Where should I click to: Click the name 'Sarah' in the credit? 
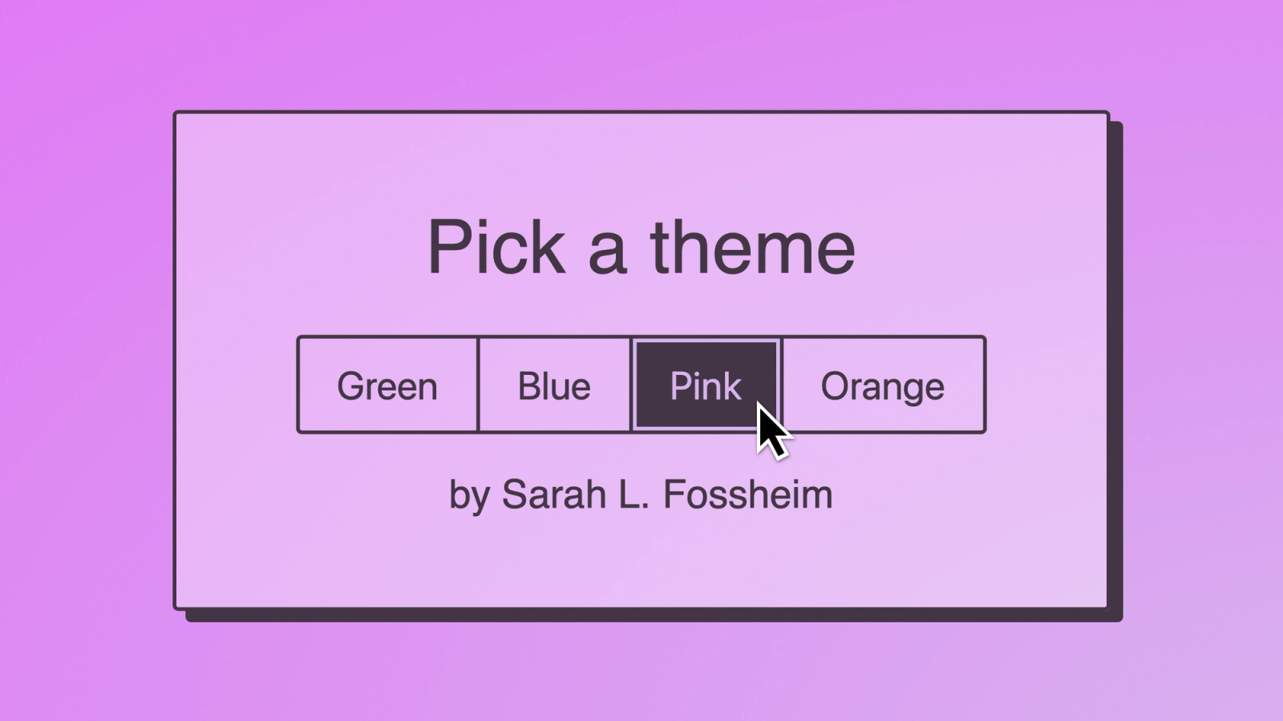(554, 494)
